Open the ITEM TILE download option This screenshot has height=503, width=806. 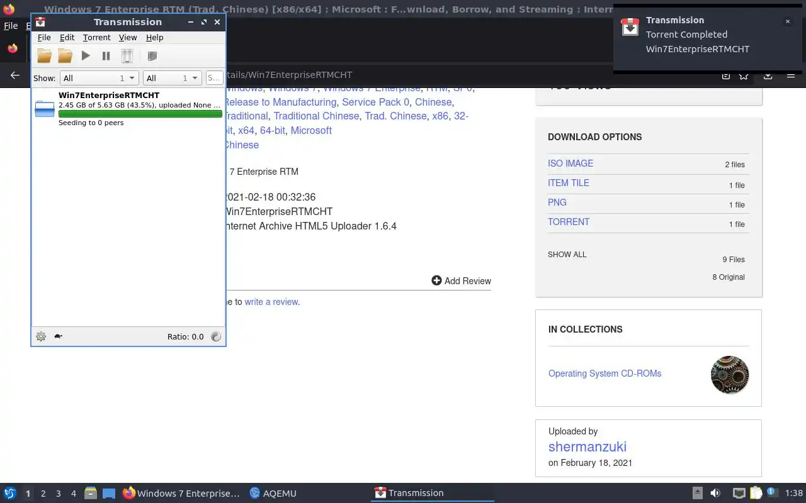569,183
